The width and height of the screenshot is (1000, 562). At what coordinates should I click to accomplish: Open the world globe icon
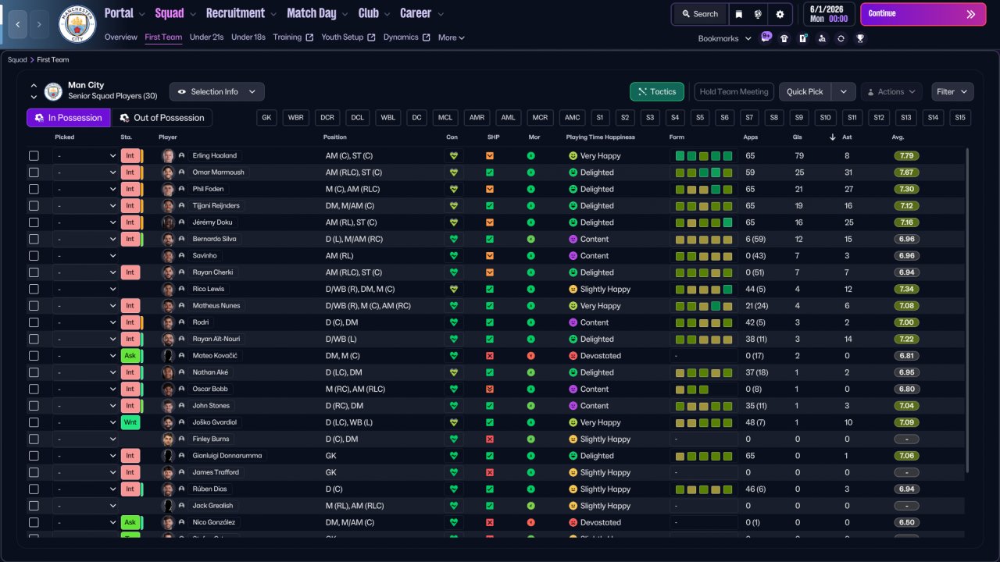[x=758, y=14]
